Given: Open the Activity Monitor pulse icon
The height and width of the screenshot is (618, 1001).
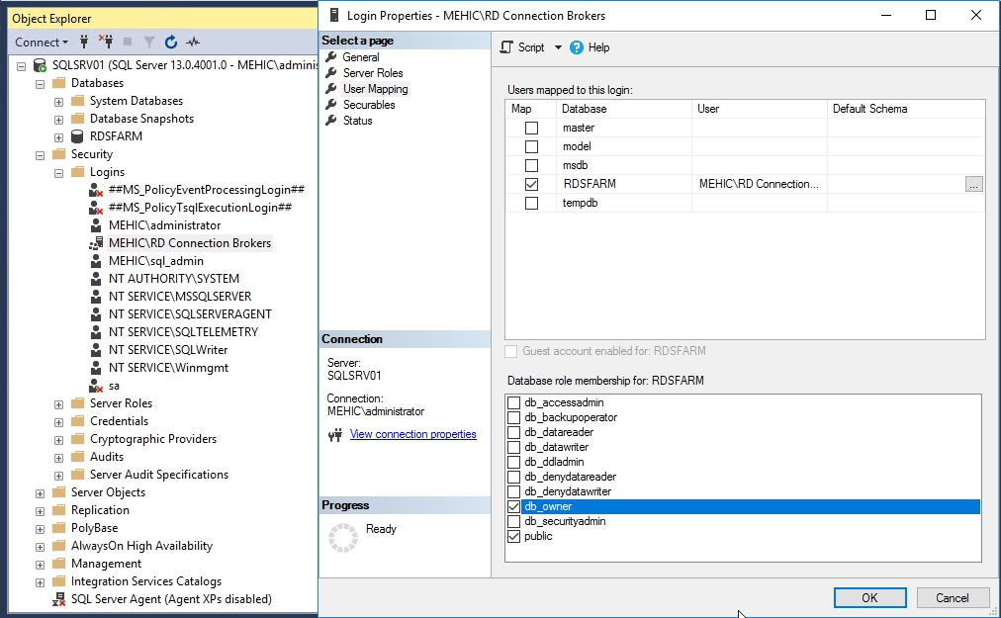Looking at the screenshot, I should (193, 43).
